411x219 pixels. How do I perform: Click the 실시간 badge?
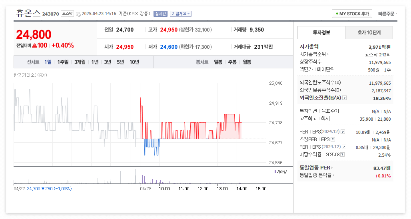point(160,14)
